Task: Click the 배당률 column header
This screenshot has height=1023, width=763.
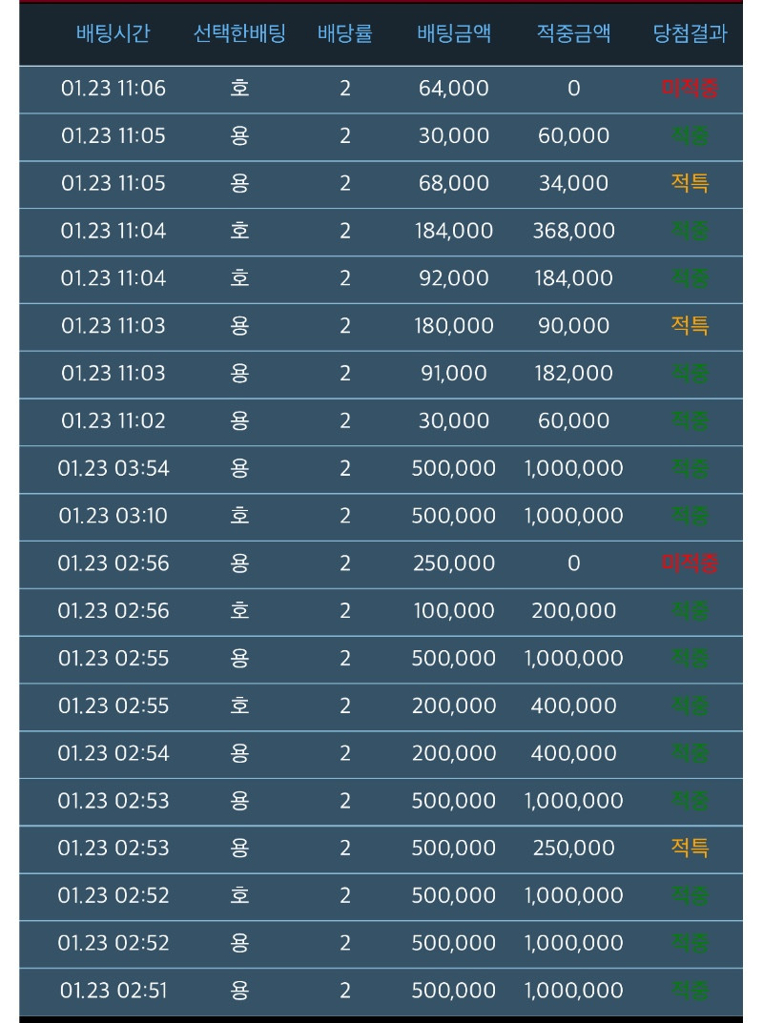Action: [x=344, y=34]
